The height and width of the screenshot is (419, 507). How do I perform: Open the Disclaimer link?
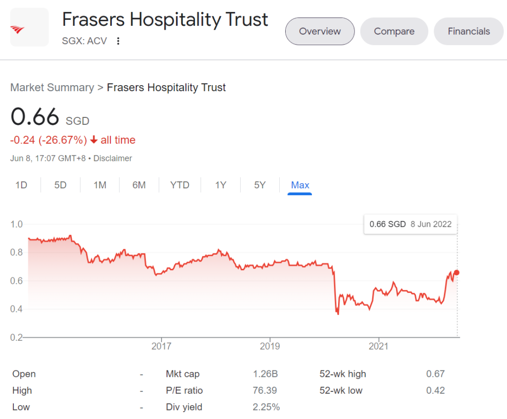(112, 158)
